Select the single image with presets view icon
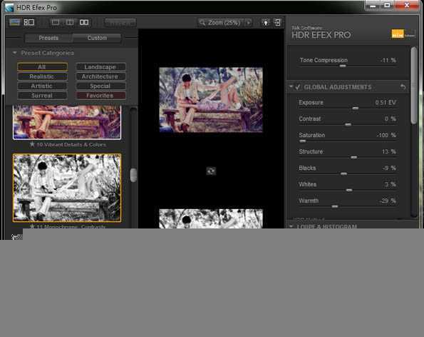The height and width of the screenshot is (337, 424). (x=14, y=22)
